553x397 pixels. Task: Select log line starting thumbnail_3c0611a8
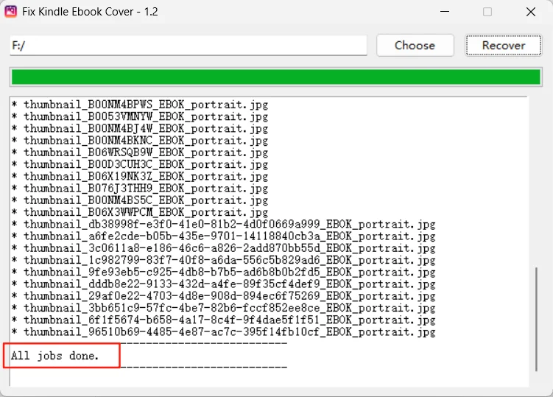click(224, 248)
